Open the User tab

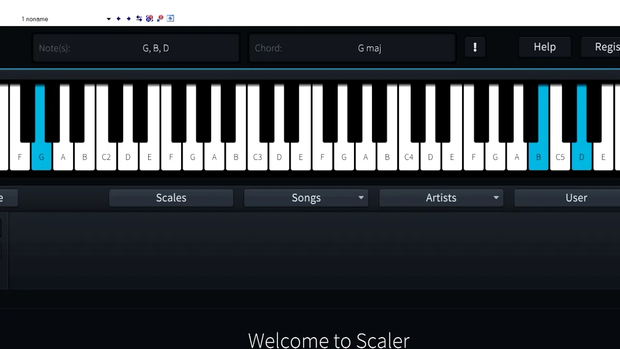[x=567, y=198]
